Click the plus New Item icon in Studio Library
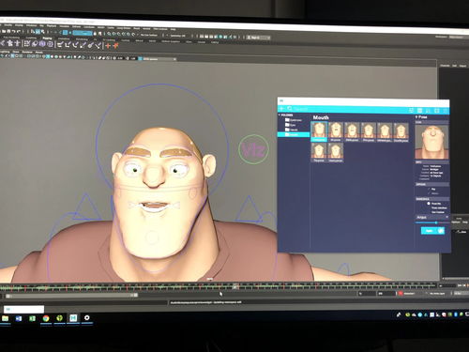The width and height of the screenshot is (469, 352). 281,108
